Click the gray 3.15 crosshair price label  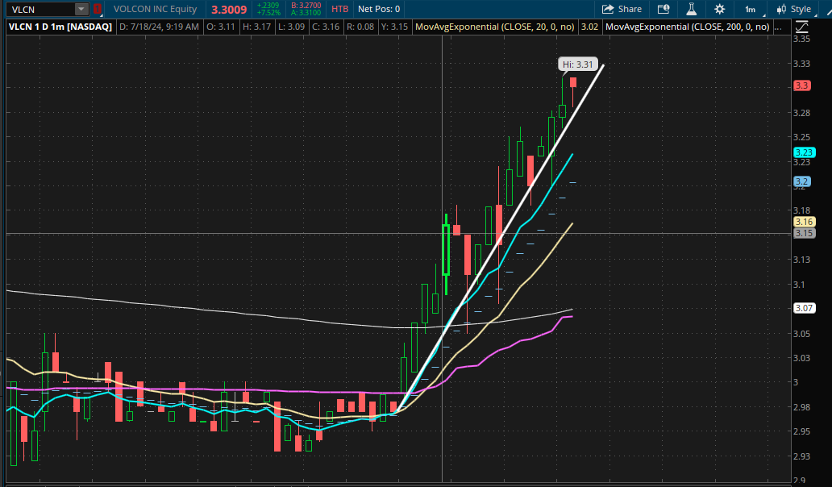pos(804,233)
